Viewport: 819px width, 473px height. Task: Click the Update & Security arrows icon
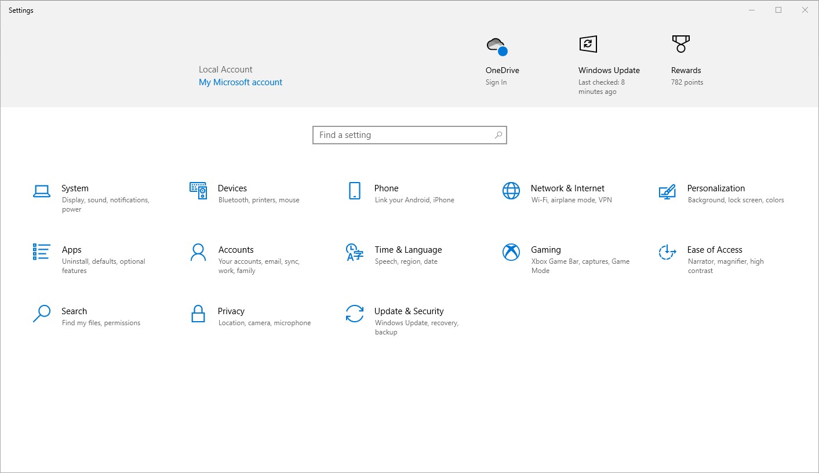354,314
